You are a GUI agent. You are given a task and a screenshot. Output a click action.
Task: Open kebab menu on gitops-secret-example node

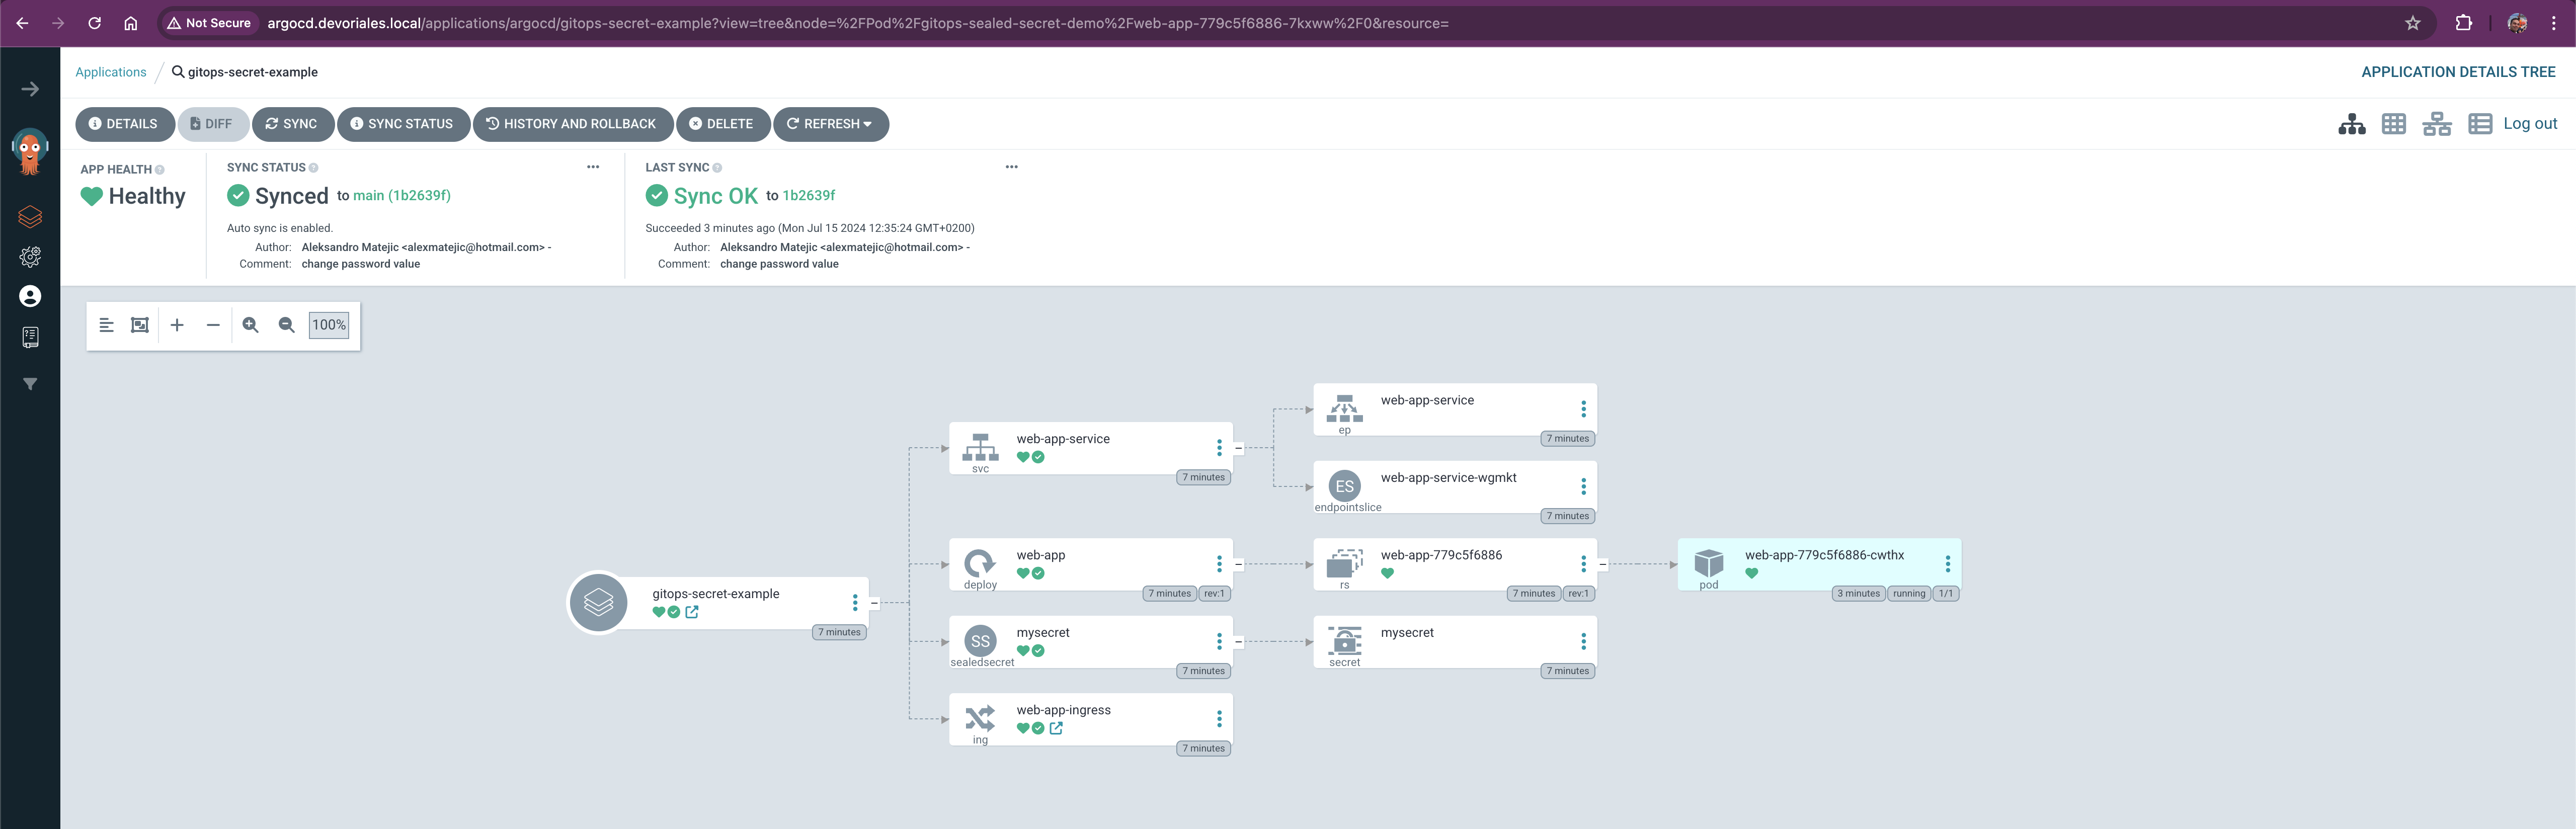click(854, 602)
